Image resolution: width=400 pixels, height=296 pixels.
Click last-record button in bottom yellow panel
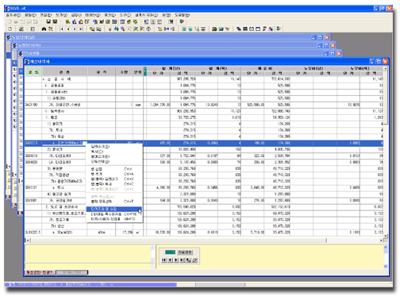(x=183, y=260)
